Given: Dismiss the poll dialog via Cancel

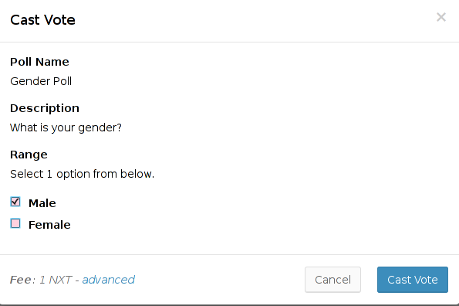Looking at the screenshot, I should (x=332, y=280).
